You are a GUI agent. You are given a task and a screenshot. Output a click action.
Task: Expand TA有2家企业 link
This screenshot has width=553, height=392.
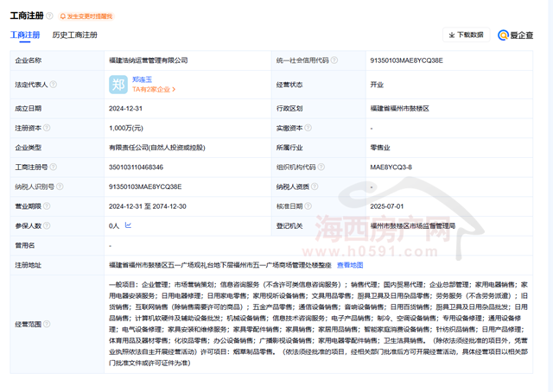tap(154, 89)
